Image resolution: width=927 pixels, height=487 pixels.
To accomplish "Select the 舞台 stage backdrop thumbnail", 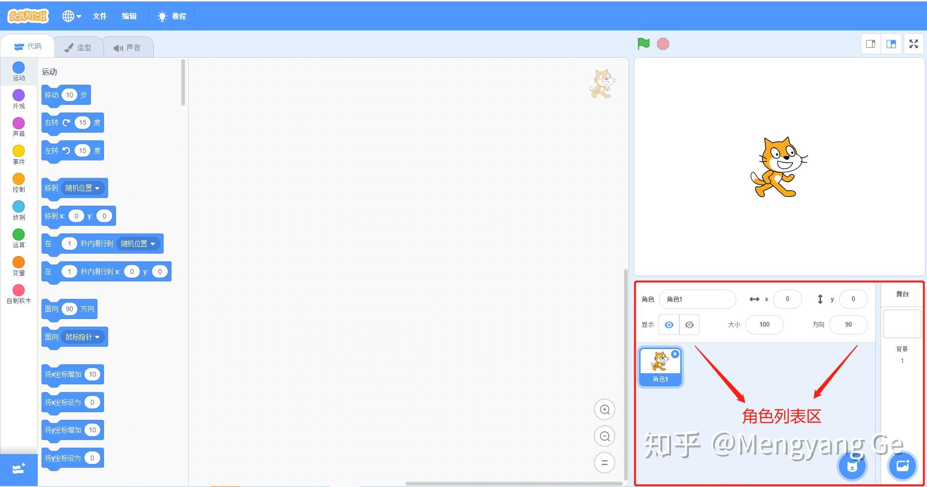I will point(902,324).
